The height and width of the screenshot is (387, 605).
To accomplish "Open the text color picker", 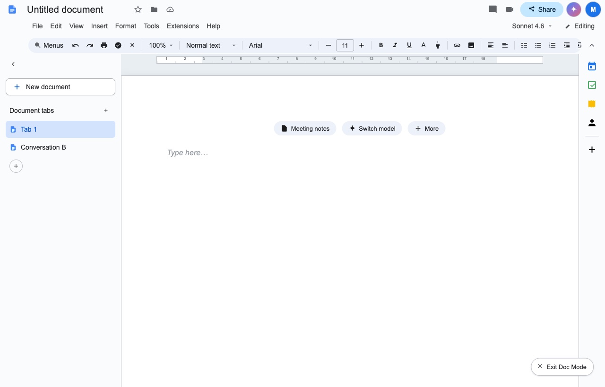I will pyautogui.click(x=423, y=45).
